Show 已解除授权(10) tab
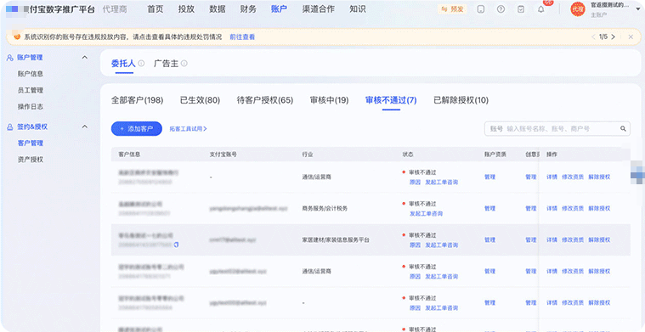Image resolution: width=645 pixels, height=332 pixels. (x=461, y=100)
